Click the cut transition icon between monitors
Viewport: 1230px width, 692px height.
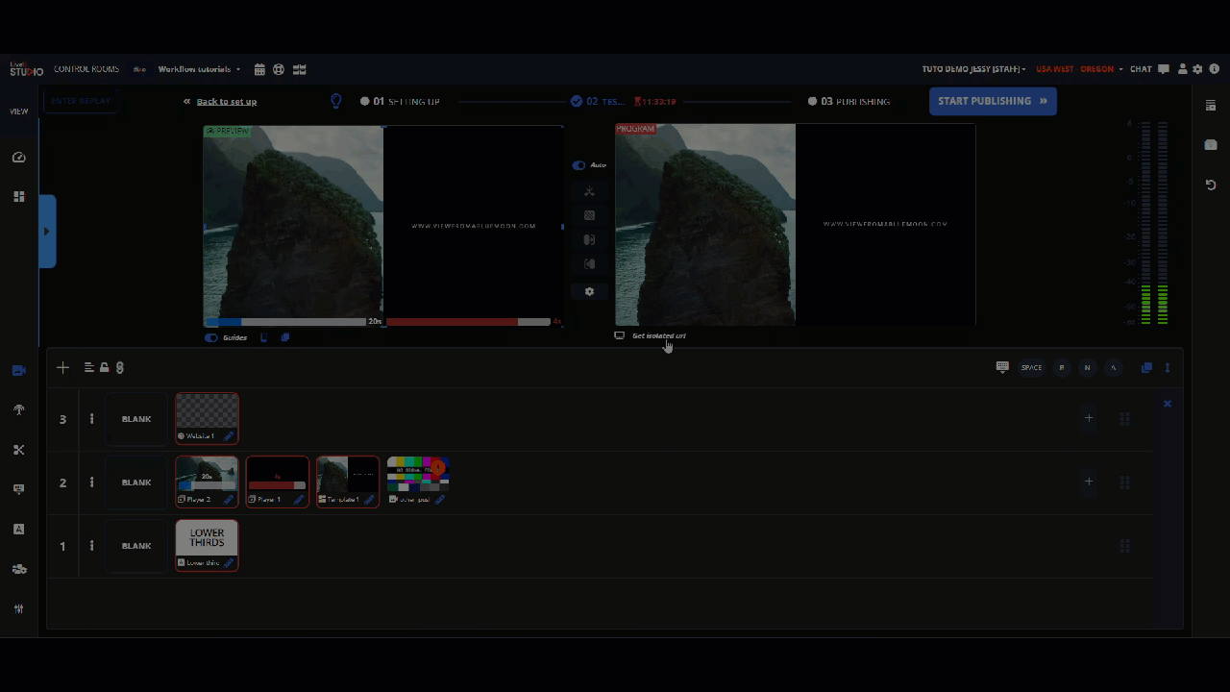click(589, 191)
